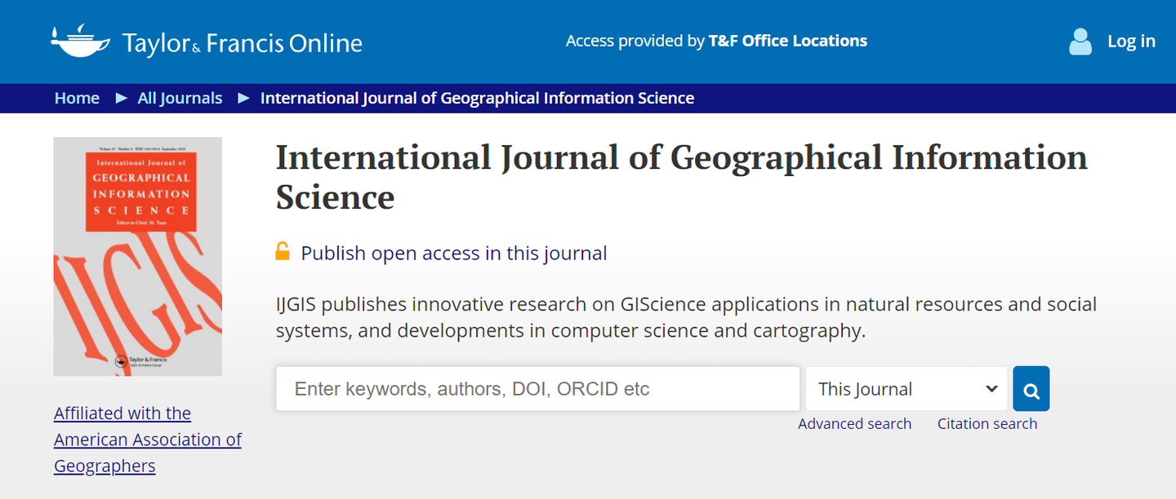Click the IJGIS journal cover thumbnail
The width and height of the screenshot is (1176, 499).
(138, 256)
